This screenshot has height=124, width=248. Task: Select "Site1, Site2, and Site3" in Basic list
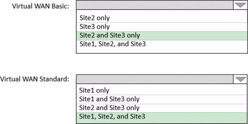click(x=112, y=44)
